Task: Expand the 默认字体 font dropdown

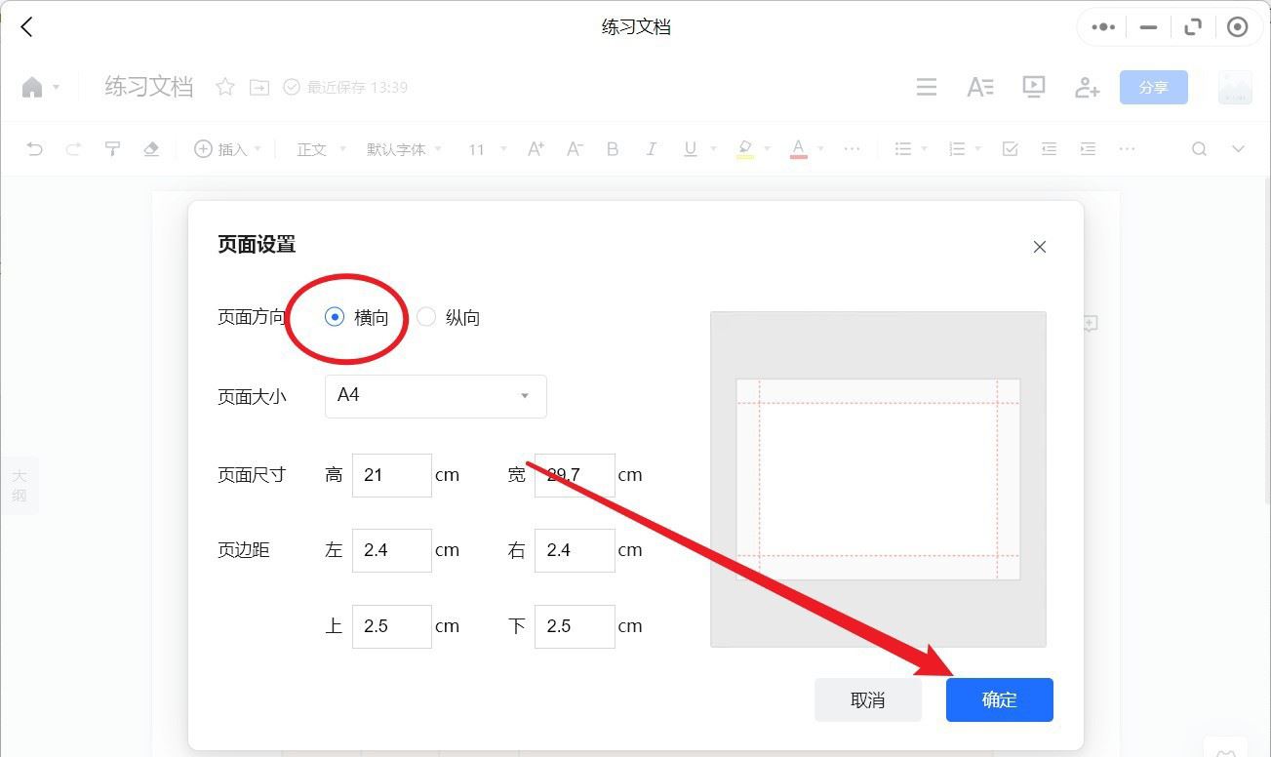Action: (x=404, y=149)
